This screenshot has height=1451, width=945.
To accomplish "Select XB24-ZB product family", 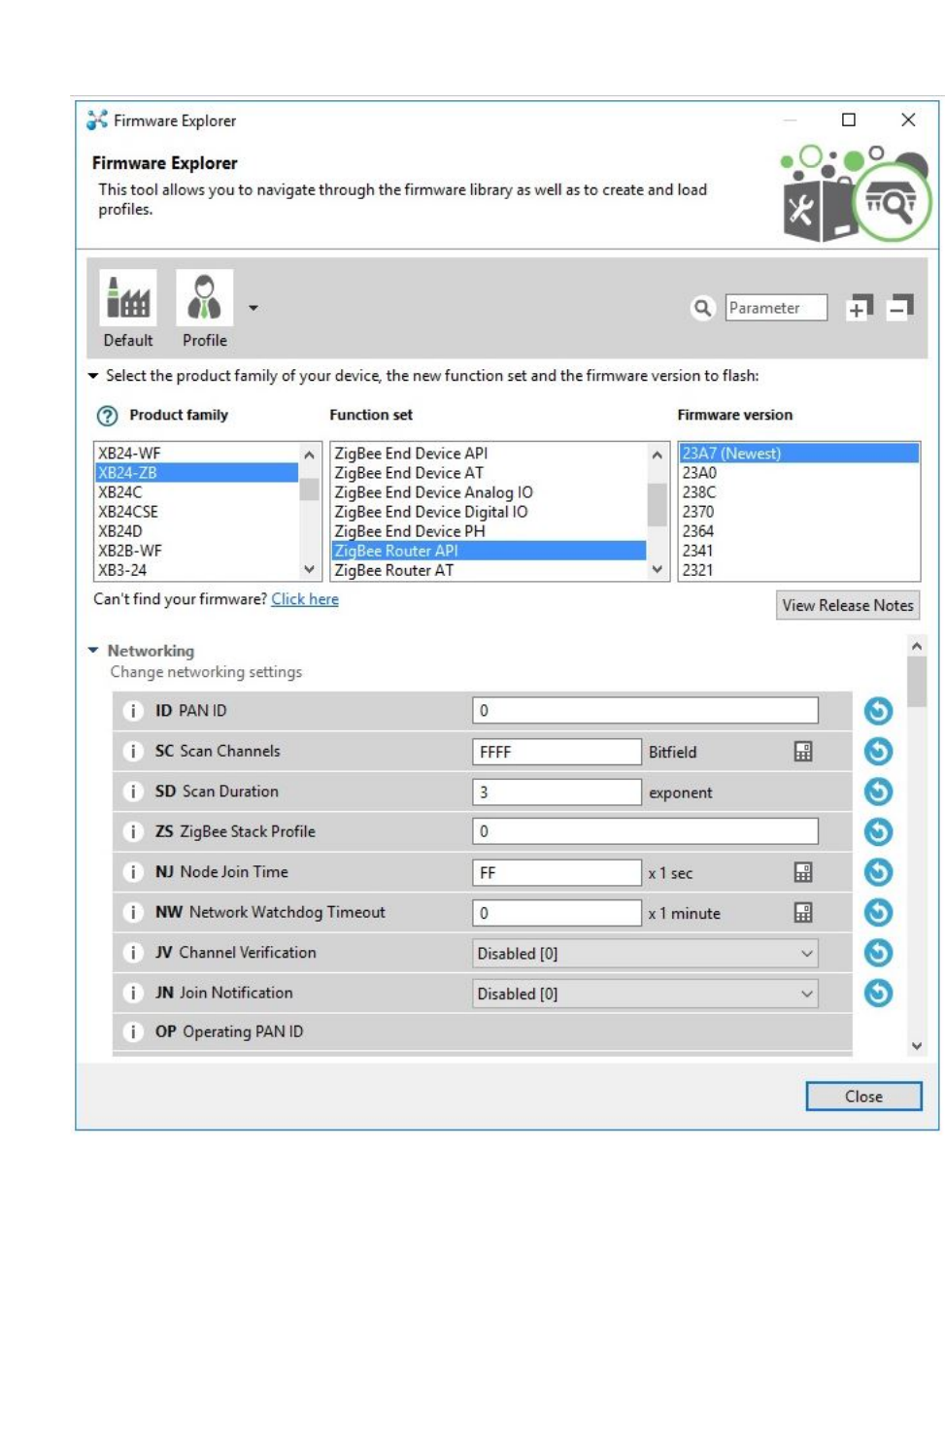I will click(196, 473).
